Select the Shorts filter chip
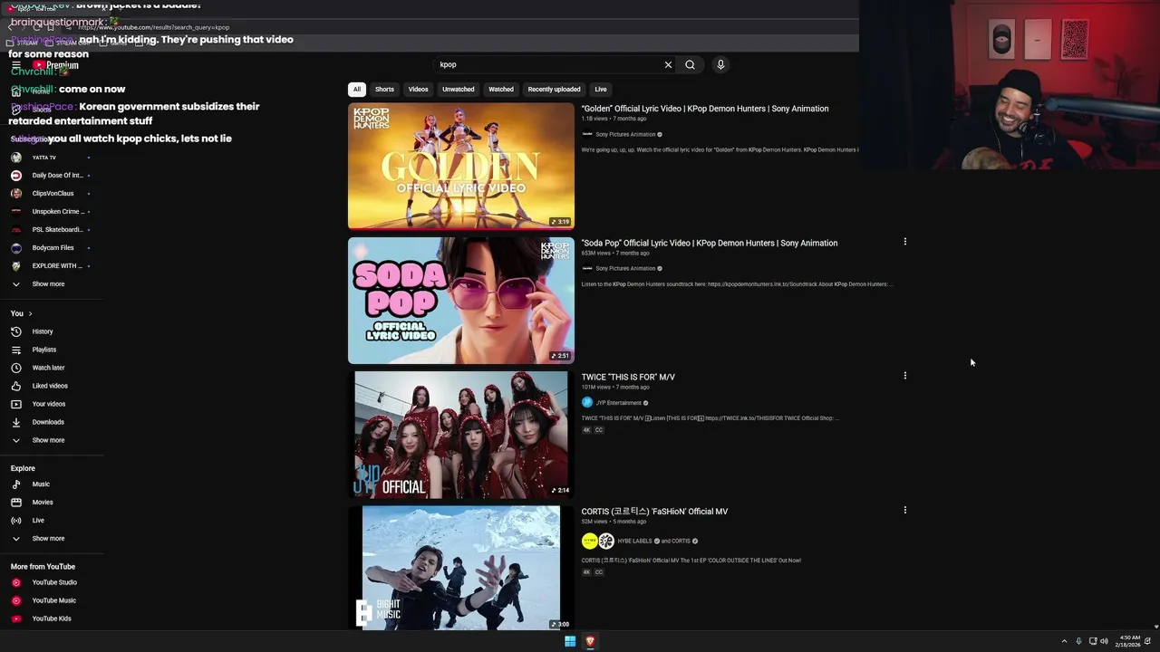This screenshot has width=1160, height=652. click(384, 90)
